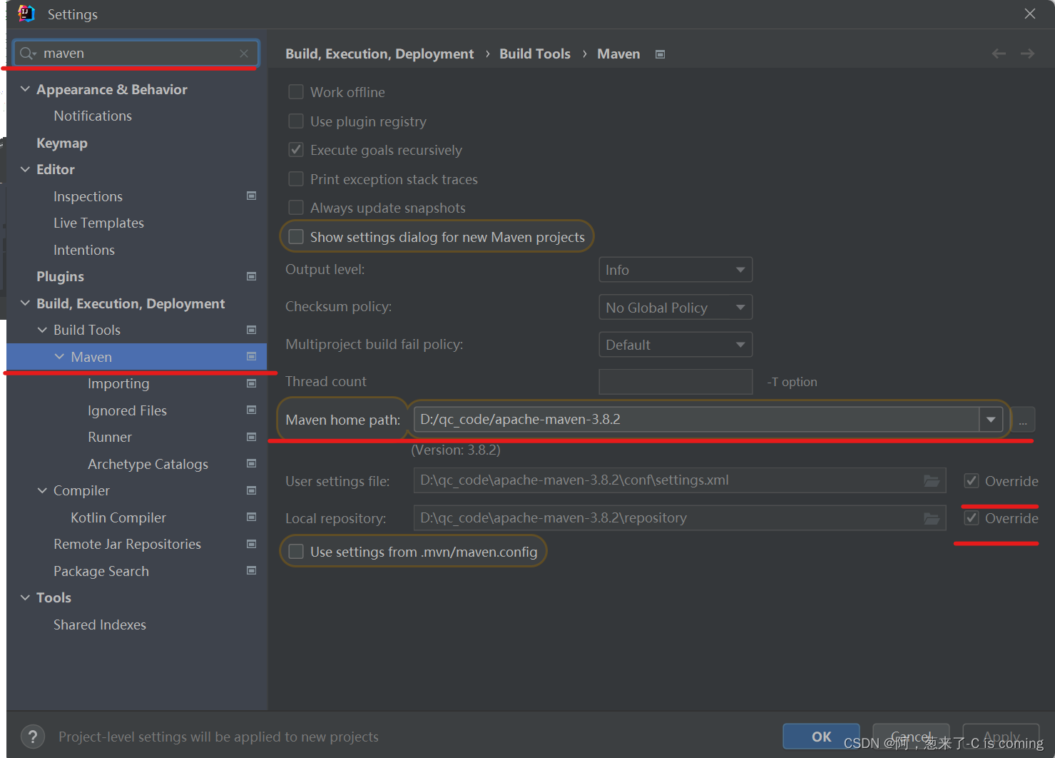Viewport: 1055px width, 758px height.
Task: Enable Print exception stack traces
Action: point(296,179)
